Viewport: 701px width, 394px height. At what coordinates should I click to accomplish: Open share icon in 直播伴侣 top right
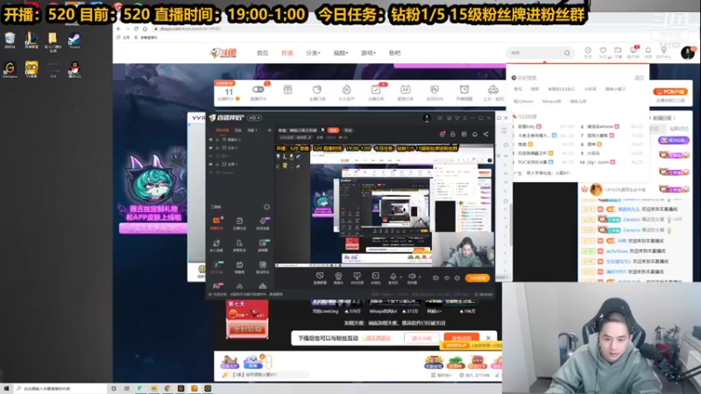[485, 134]
